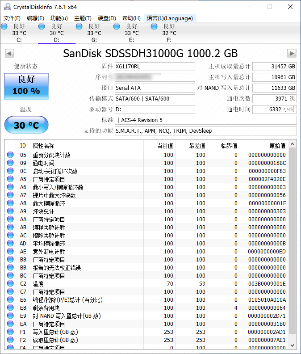Click status icon for attribute A7

(x=10, y=195)
